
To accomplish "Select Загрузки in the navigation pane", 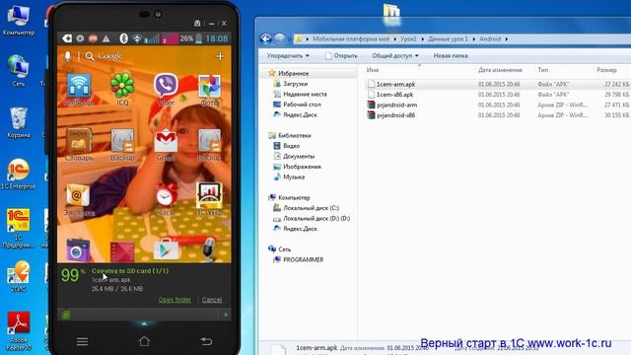I will click(x=295, y=84).
